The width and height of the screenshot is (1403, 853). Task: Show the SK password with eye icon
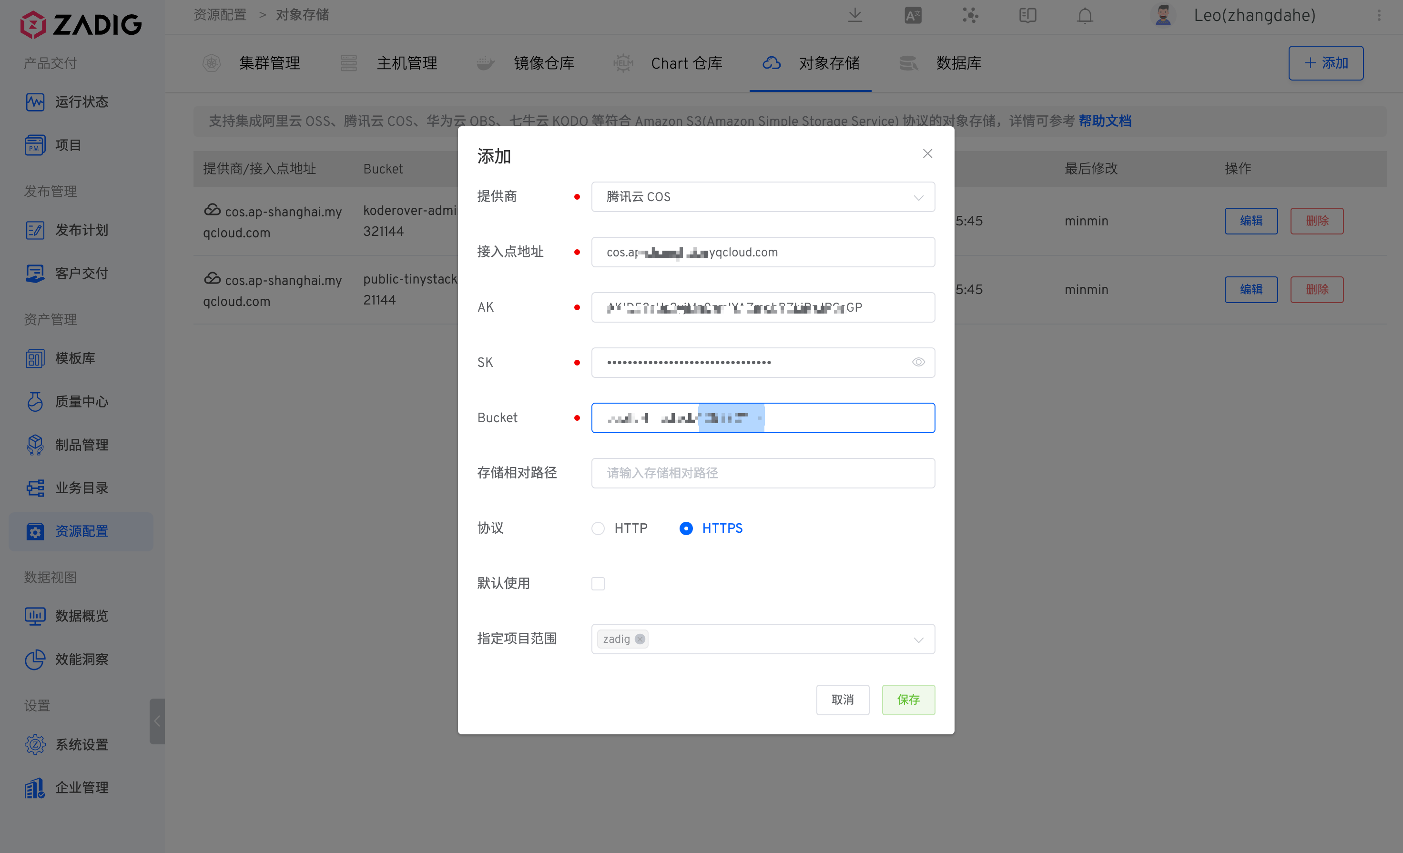coord(918,362)
